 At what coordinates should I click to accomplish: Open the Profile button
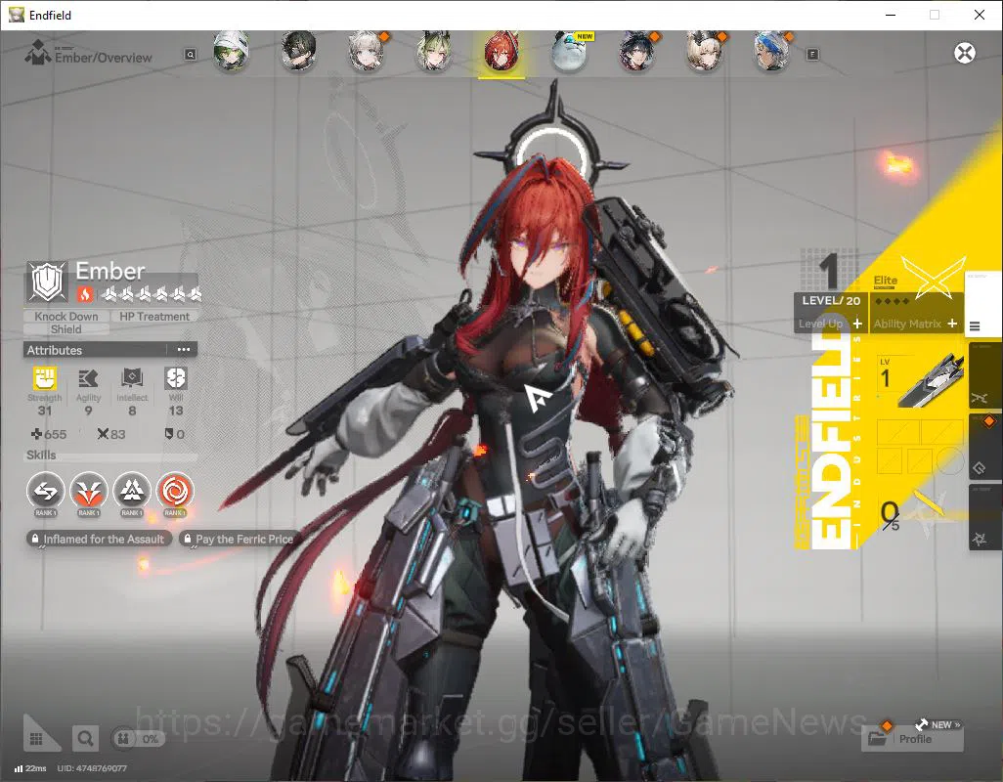point(912,739)
